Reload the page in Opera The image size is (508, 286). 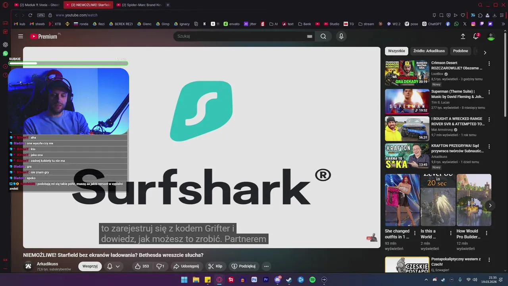click(30, 15)
